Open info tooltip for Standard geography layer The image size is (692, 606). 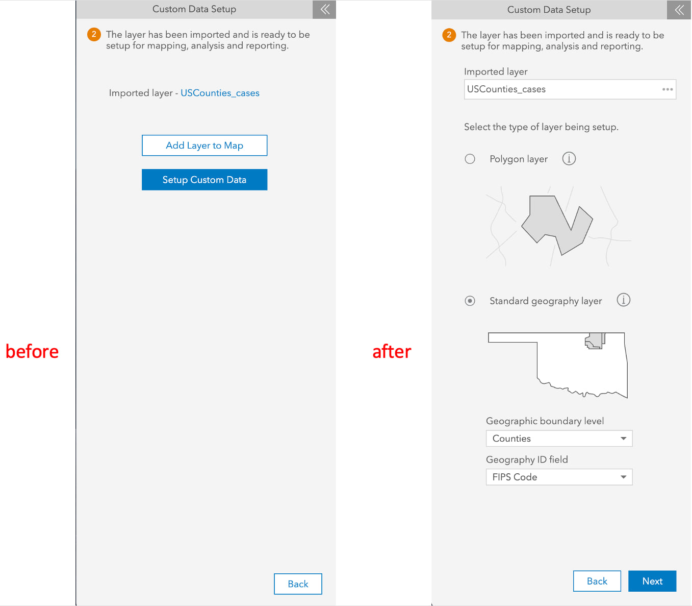coord(624,300)
